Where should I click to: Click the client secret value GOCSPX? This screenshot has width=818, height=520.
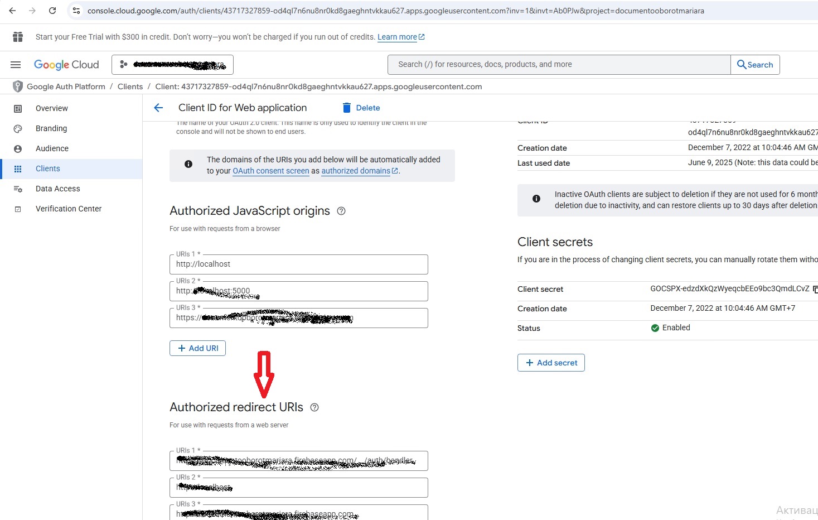coord(729,289)
